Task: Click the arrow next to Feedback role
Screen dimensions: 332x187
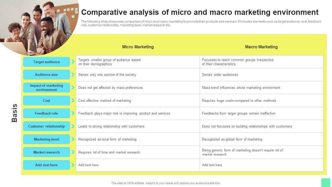Action: pyautogui.click(x=73, y=113)
